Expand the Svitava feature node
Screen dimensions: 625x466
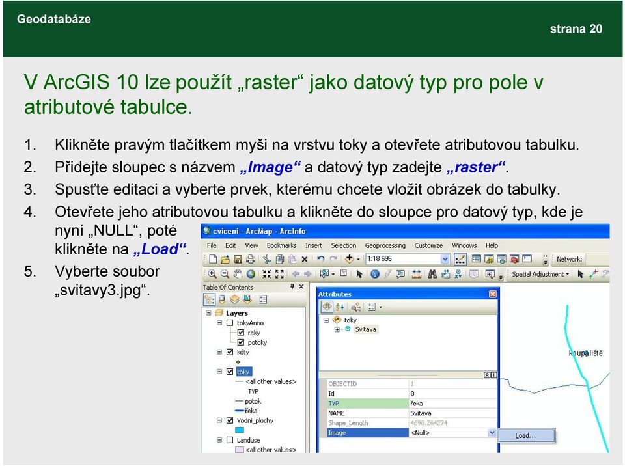coord(337,329)
